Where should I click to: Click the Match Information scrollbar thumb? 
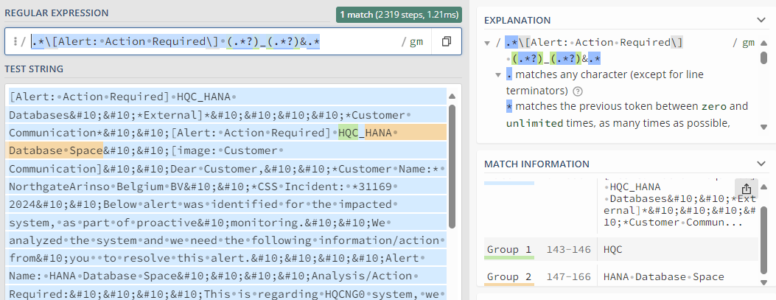[x=763, y=240]
